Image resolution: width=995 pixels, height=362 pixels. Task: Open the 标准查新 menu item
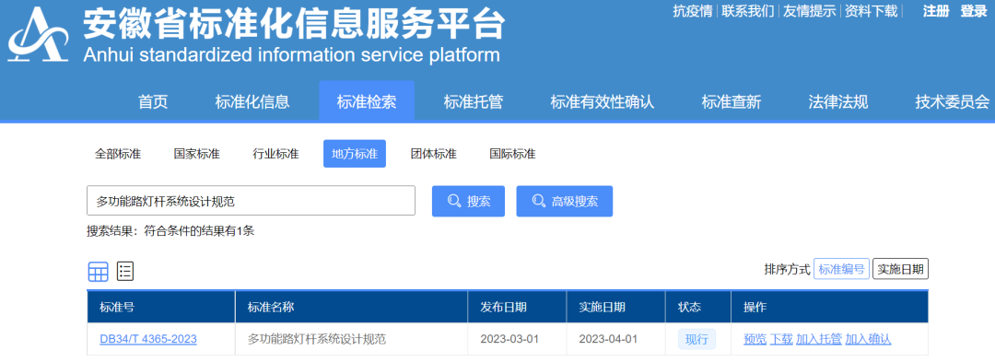731,101
